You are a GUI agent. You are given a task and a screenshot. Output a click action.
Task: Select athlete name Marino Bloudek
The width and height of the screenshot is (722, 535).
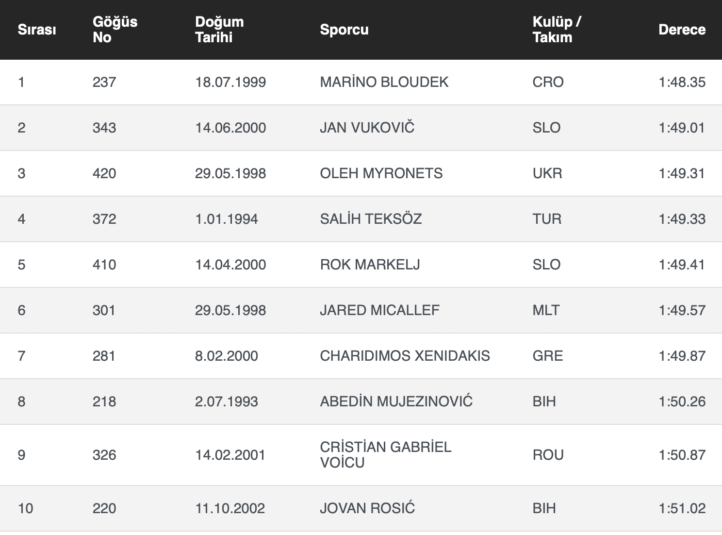click(x=384, y=82)
